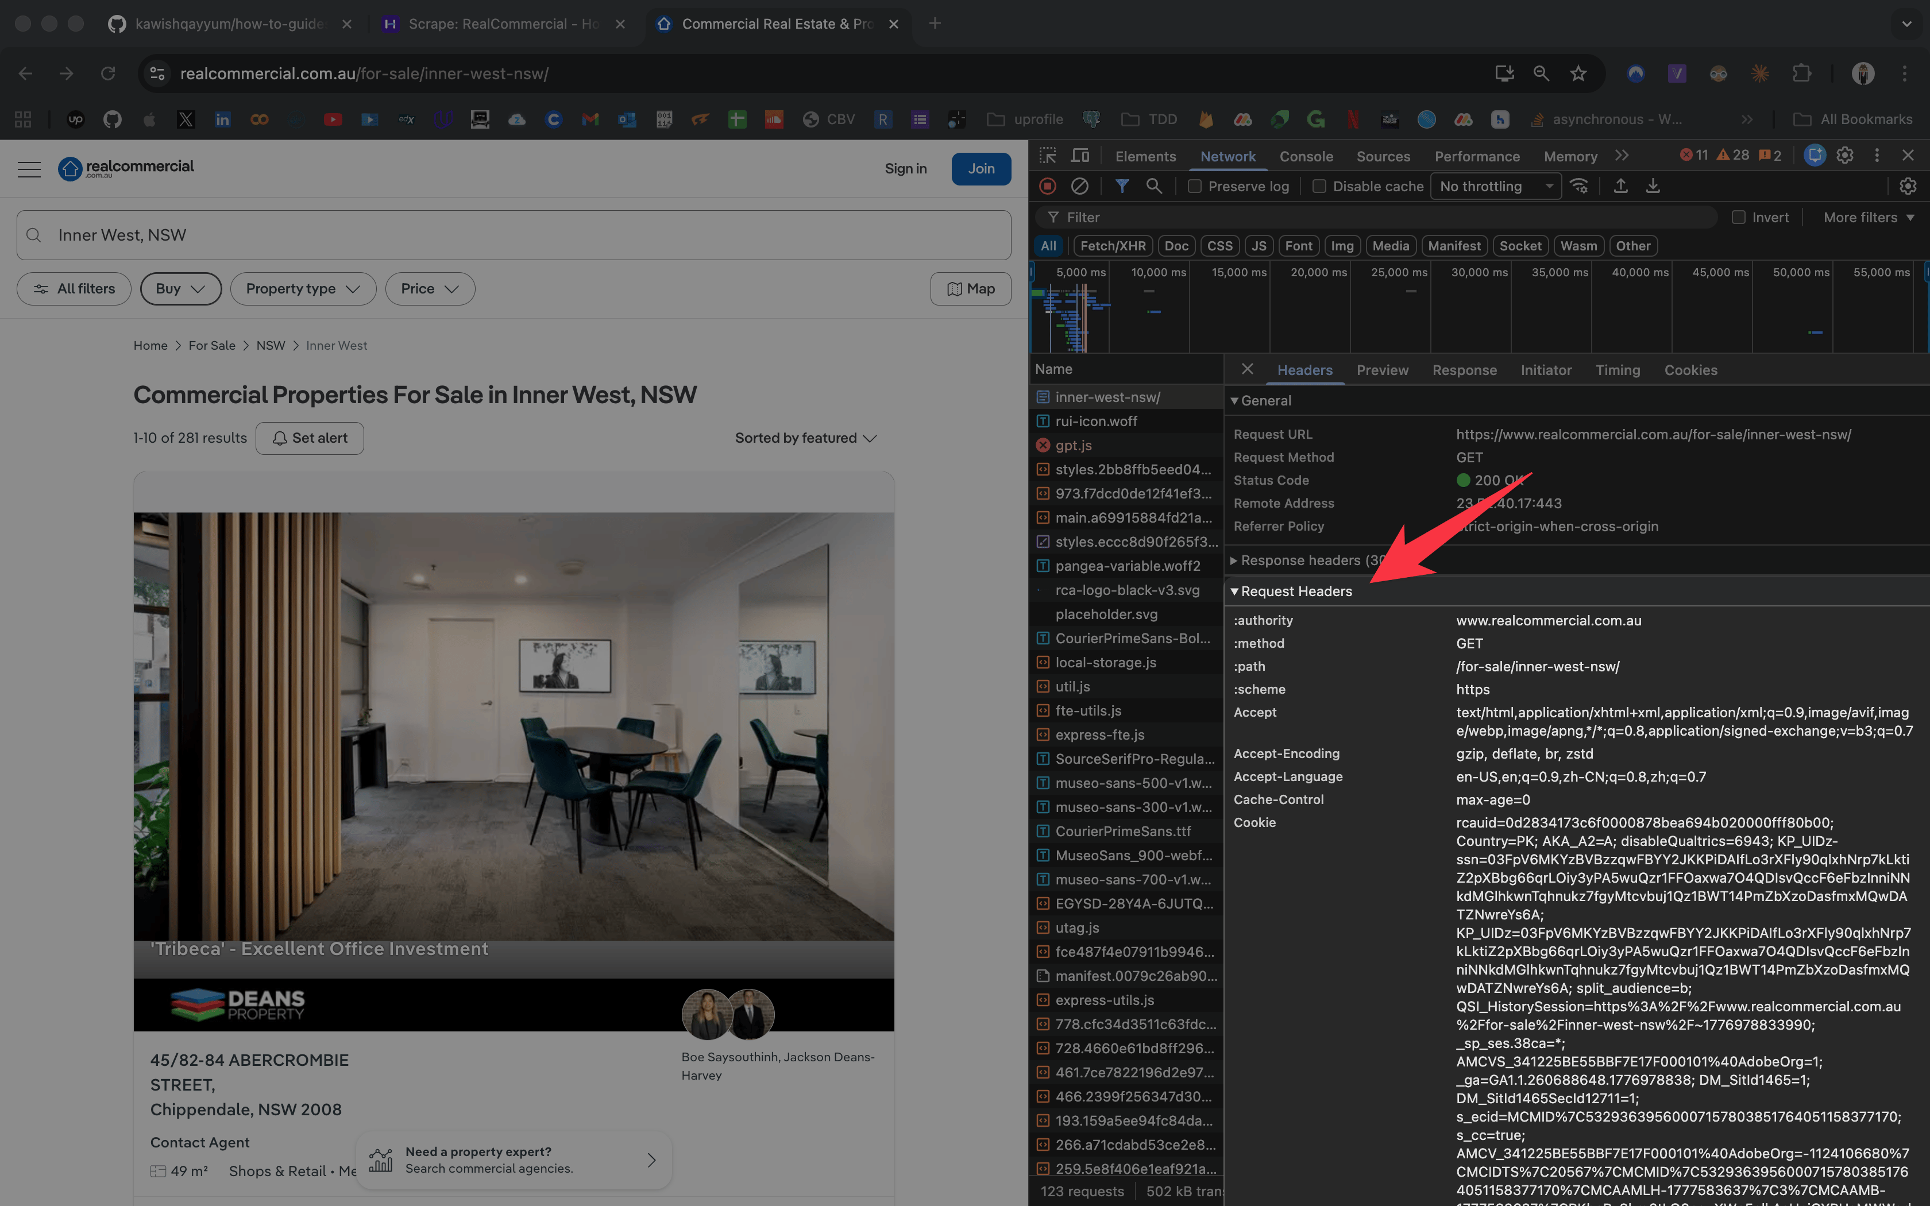Open the Response tab of the request
1930x1206 pixels.
(1464, 370)
